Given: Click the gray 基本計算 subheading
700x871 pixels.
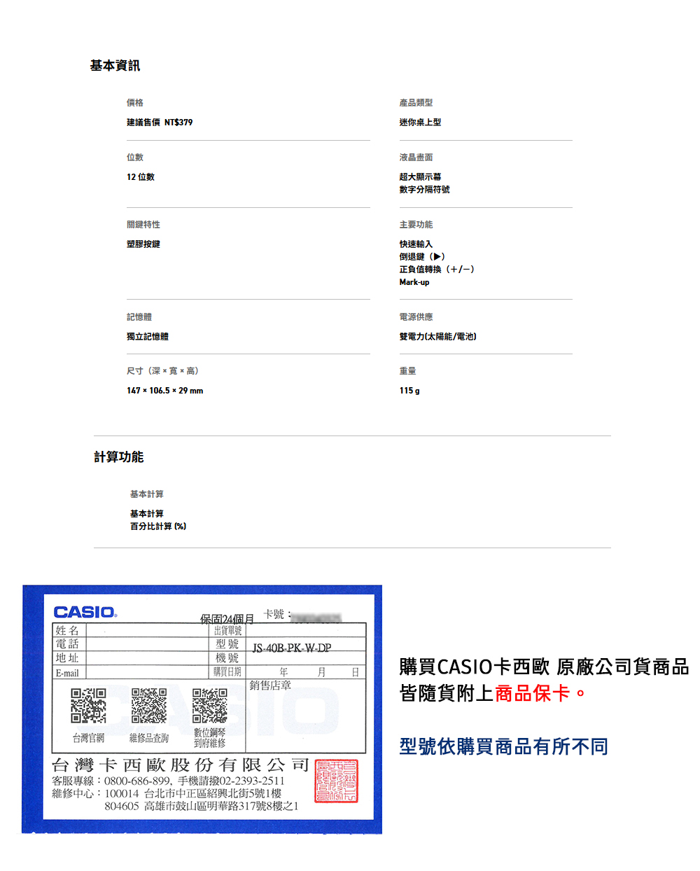Looking at the screenshot, I should pos(146,494).
